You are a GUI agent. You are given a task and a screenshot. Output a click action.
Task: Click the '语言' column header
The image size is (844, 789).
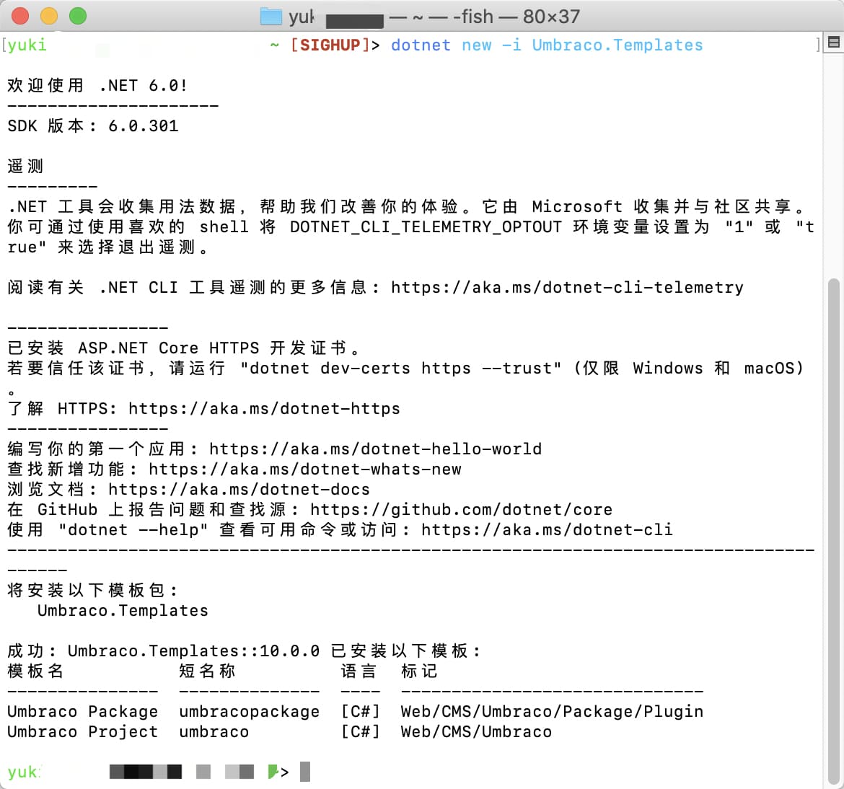tap(359, 671)
